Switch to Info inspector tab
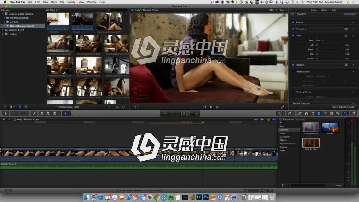 point(334,10)
